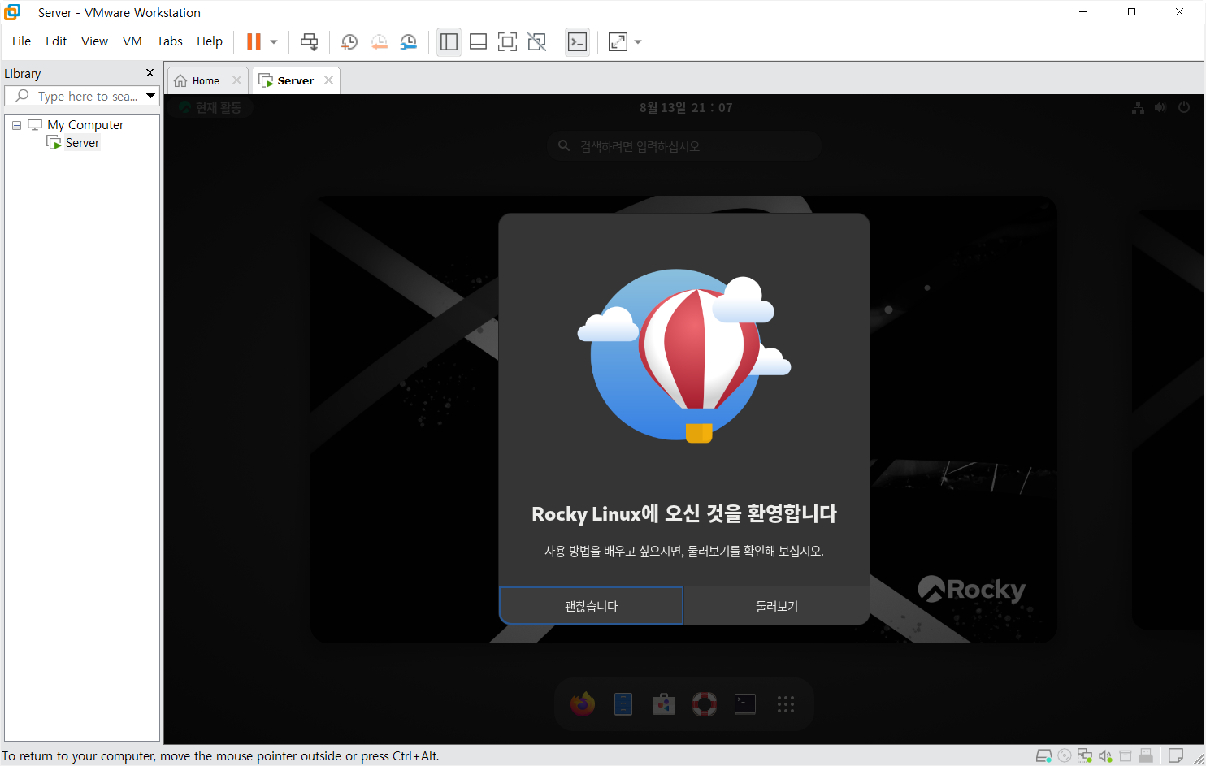This screenshot has height=766, width=1206.
Task: Click the CD/DVD drive status icon
Action: point(1065,756)
